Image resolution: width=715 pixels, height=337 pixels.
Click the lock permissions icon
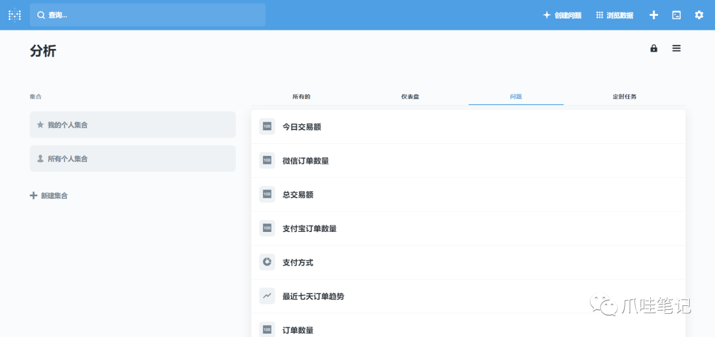[654, 48]
